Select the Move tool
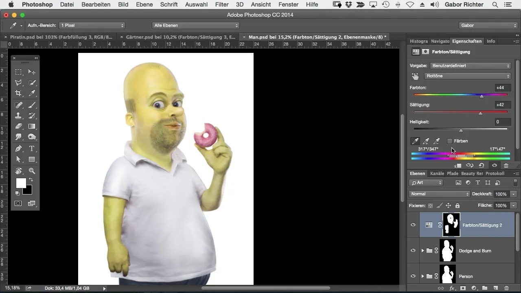Image resolution: width=521 pixels, height=293 pixels. [32, 72]
